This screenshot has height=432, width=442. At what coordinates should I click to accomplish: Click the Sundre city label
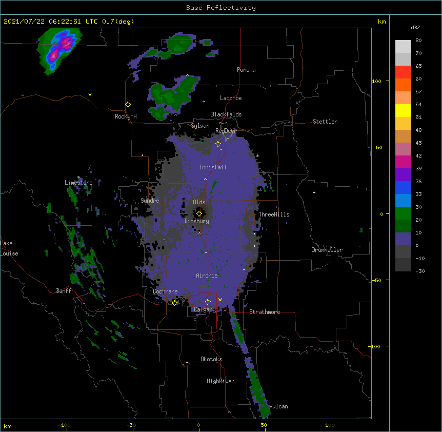pos(150,201)
